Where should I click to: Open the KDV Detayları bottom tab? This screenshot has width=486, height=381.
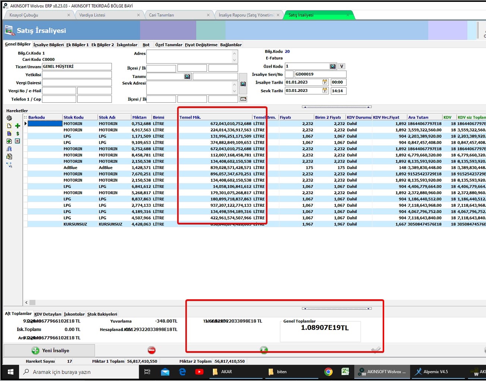coord(48,314)
